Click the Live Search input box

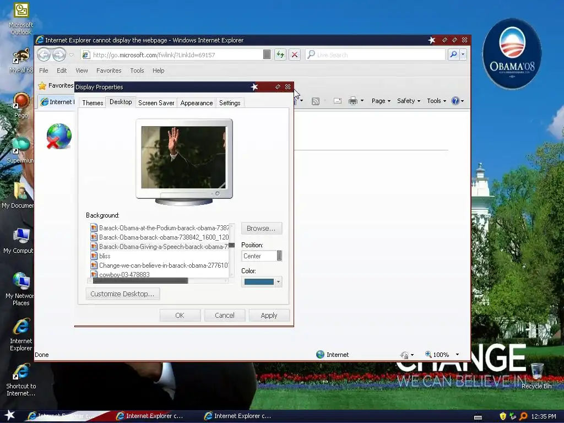coord(376,55)
